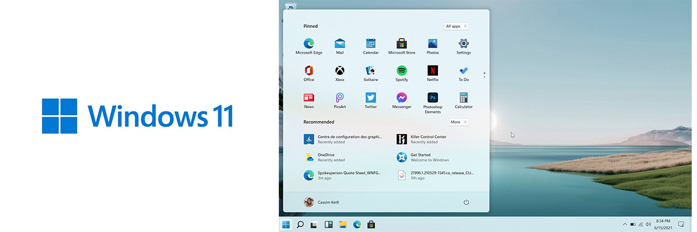Open Spokesperson Quote Sheet recent file

(344, 175)
